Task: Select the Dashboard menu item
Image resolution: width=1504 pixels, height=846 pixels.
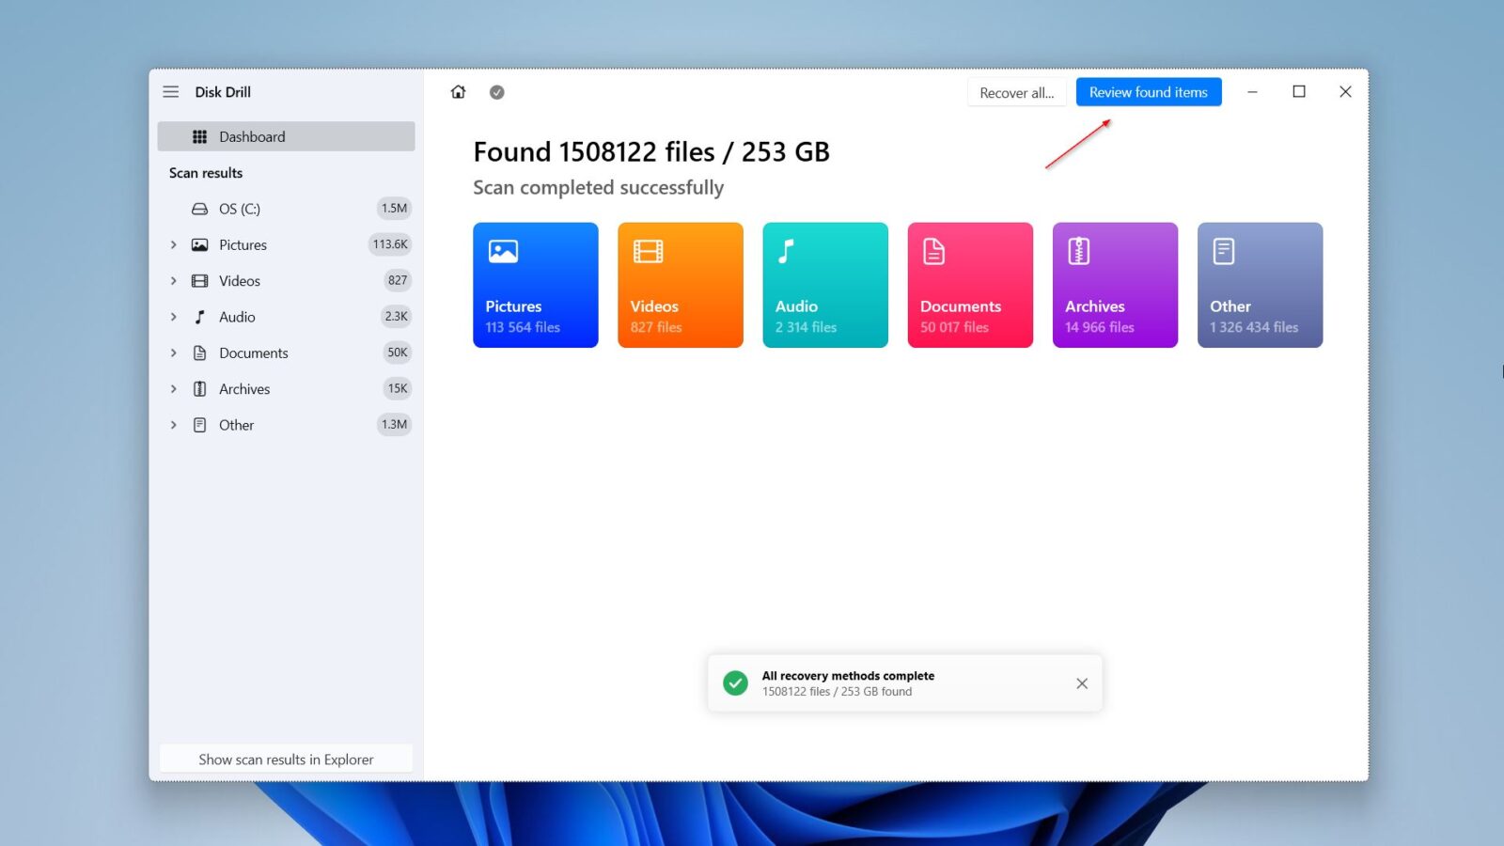Action: click(x=252, y=136)
